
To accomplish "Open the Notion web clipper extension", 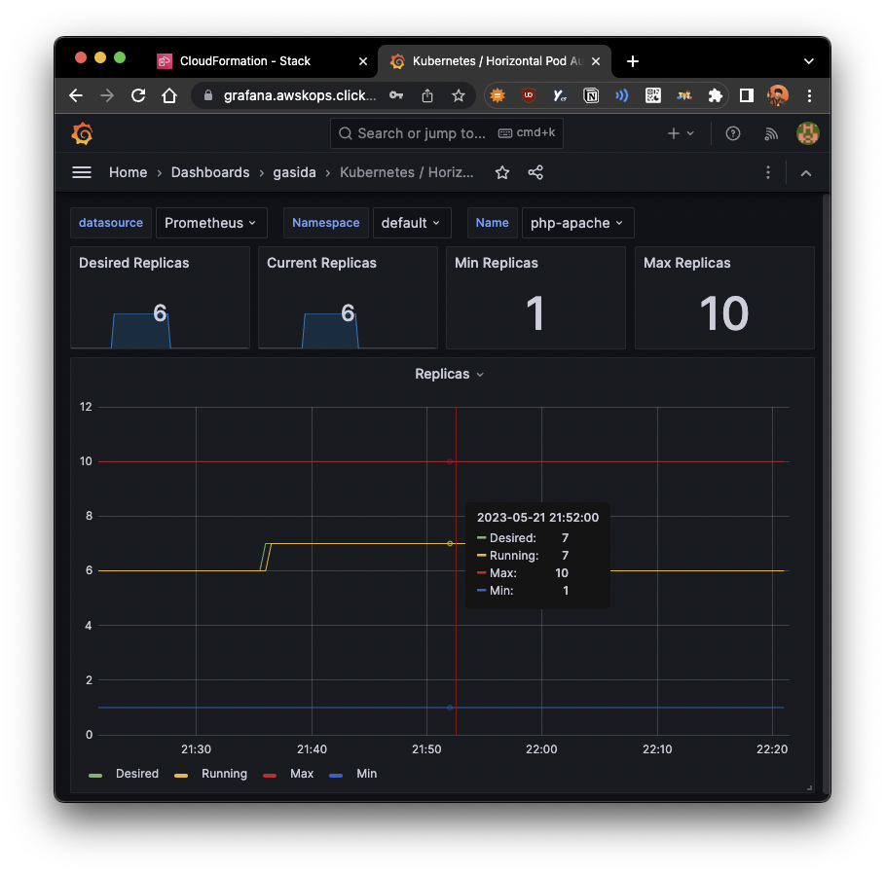I will coord(591,95).
